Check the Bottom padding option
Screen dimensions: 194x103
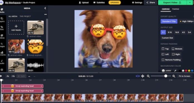[173, 49]
